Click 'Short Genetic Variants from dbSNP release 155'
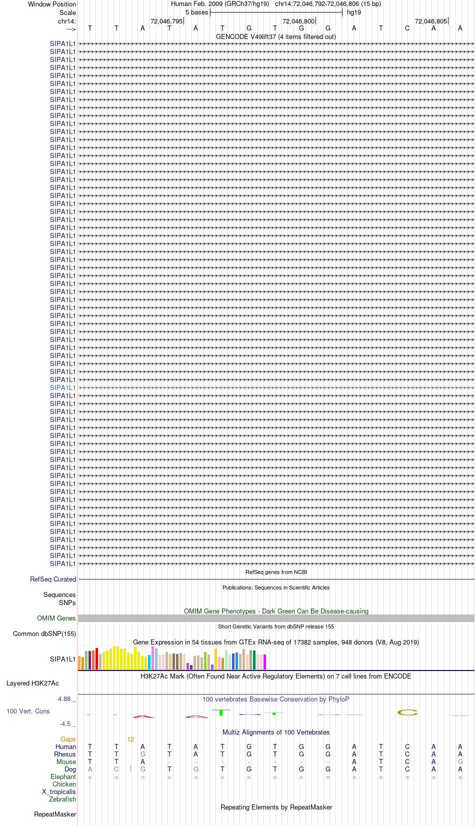The height and width of the screenshot is (826, 475). coord(276,626)
